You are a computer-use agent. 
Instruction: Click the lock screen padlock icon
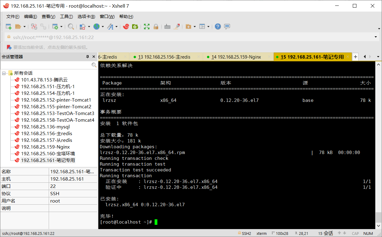[156, 27]
